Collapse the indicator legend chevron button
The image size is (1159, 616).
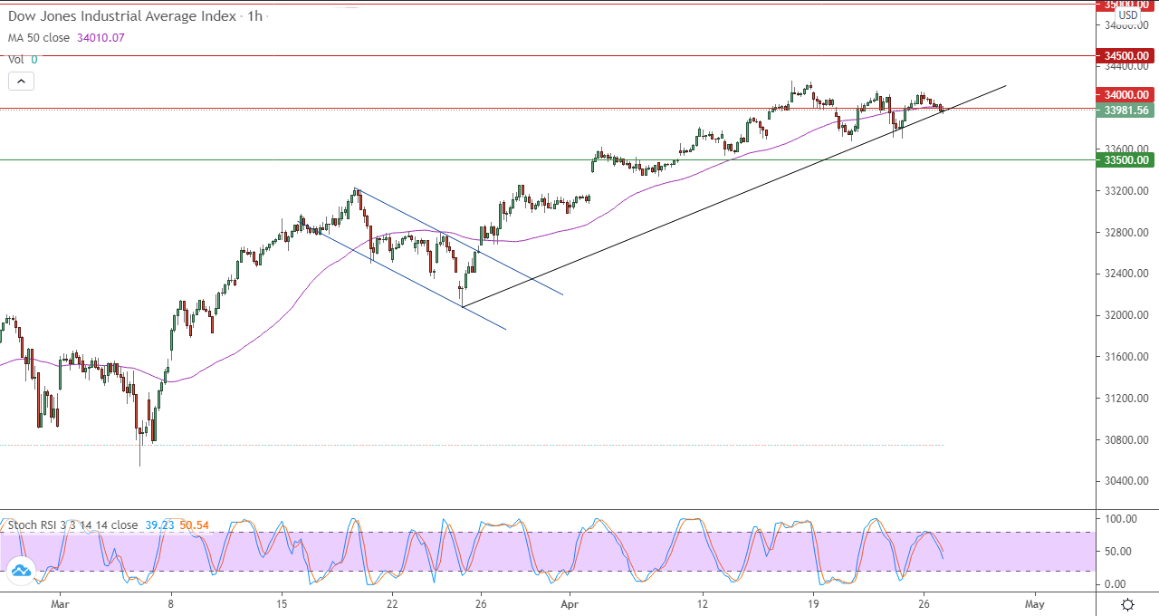[21, 81]
